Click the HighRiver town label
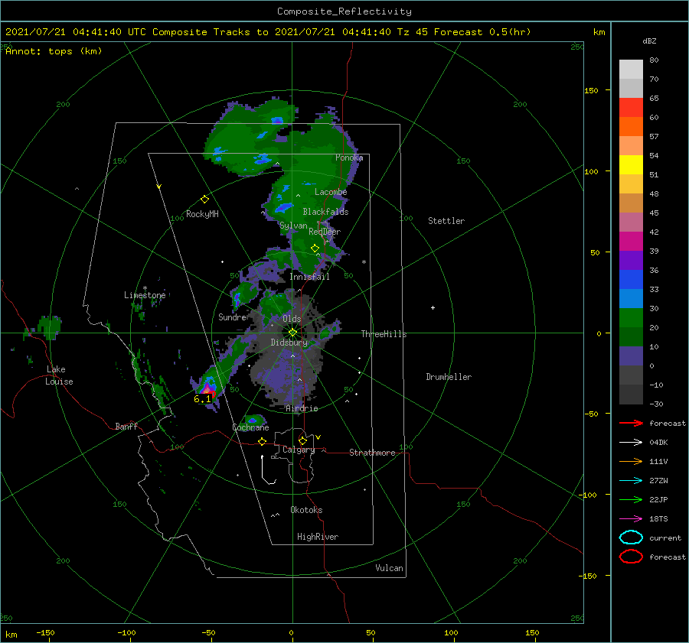689x643 pixels. 318,537
